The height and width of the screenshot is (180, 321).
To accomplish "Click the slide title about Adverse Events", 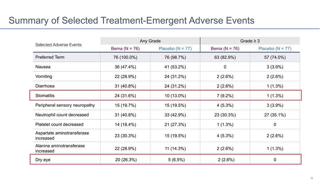I will (131, 21).
